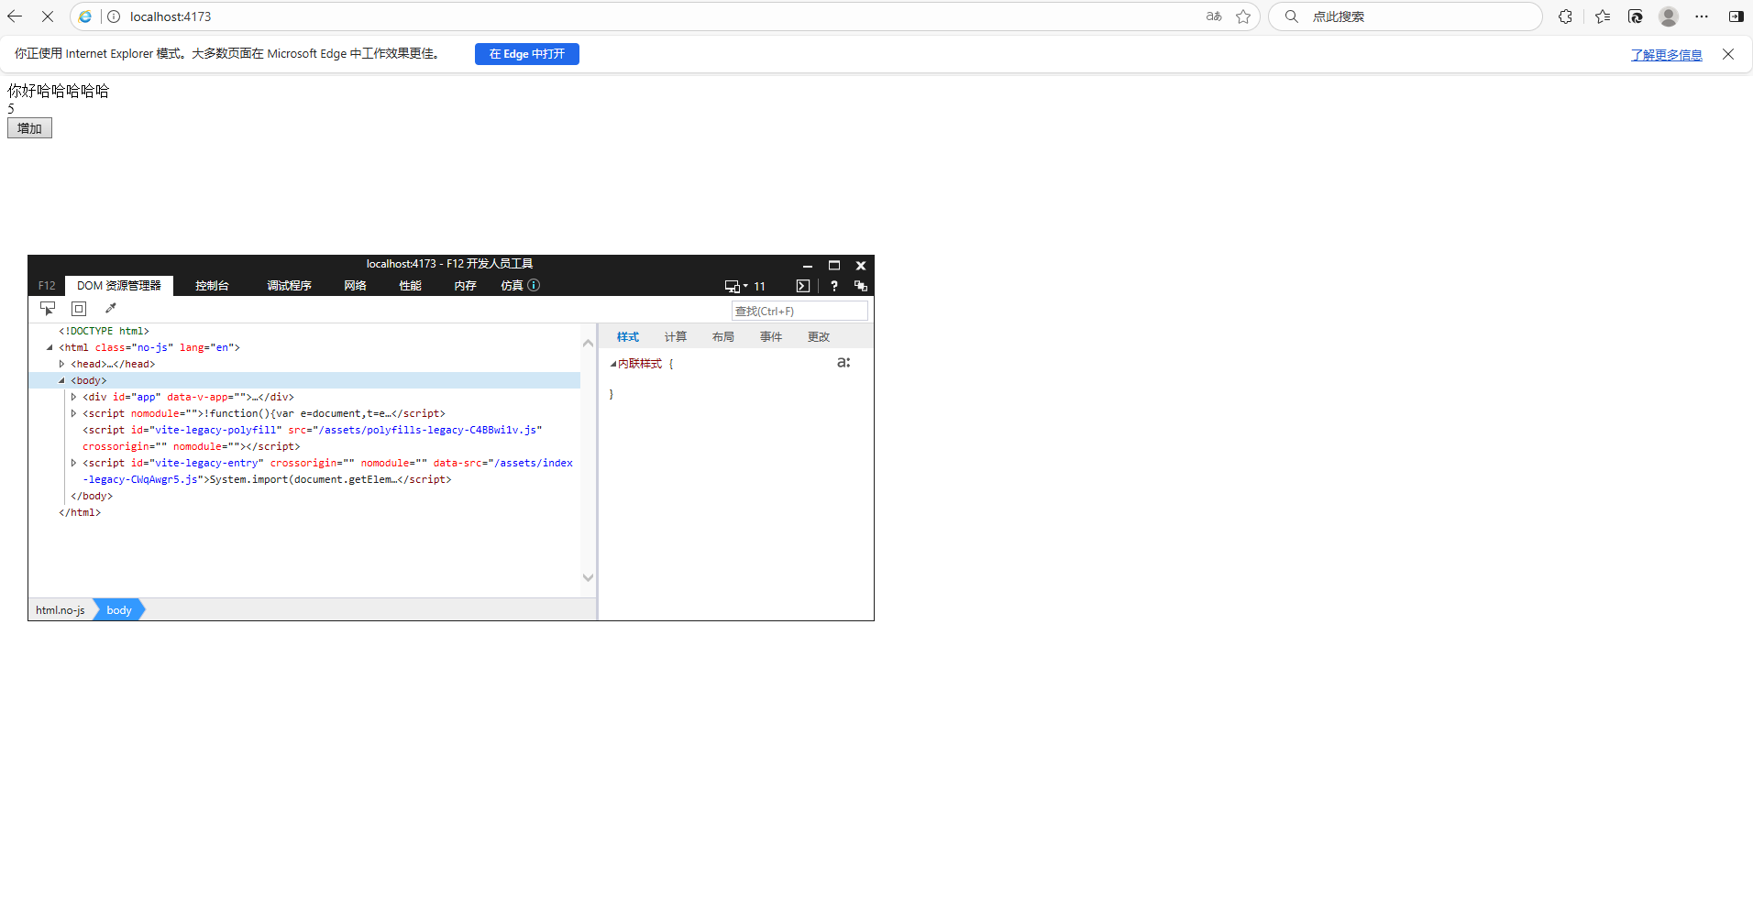Open the document mode dropdown showing 11
1753x909 pixels.
(x=744, y=286)
